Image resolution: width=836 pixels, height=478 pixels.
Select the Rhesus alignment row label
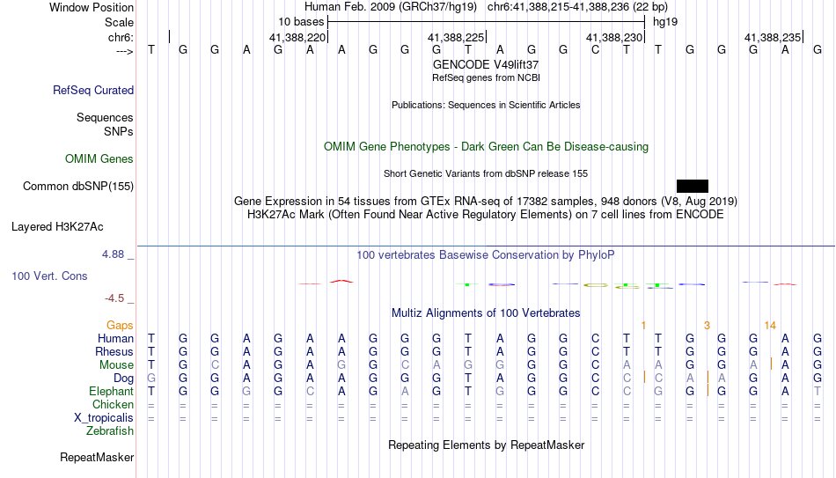(114, 351)
